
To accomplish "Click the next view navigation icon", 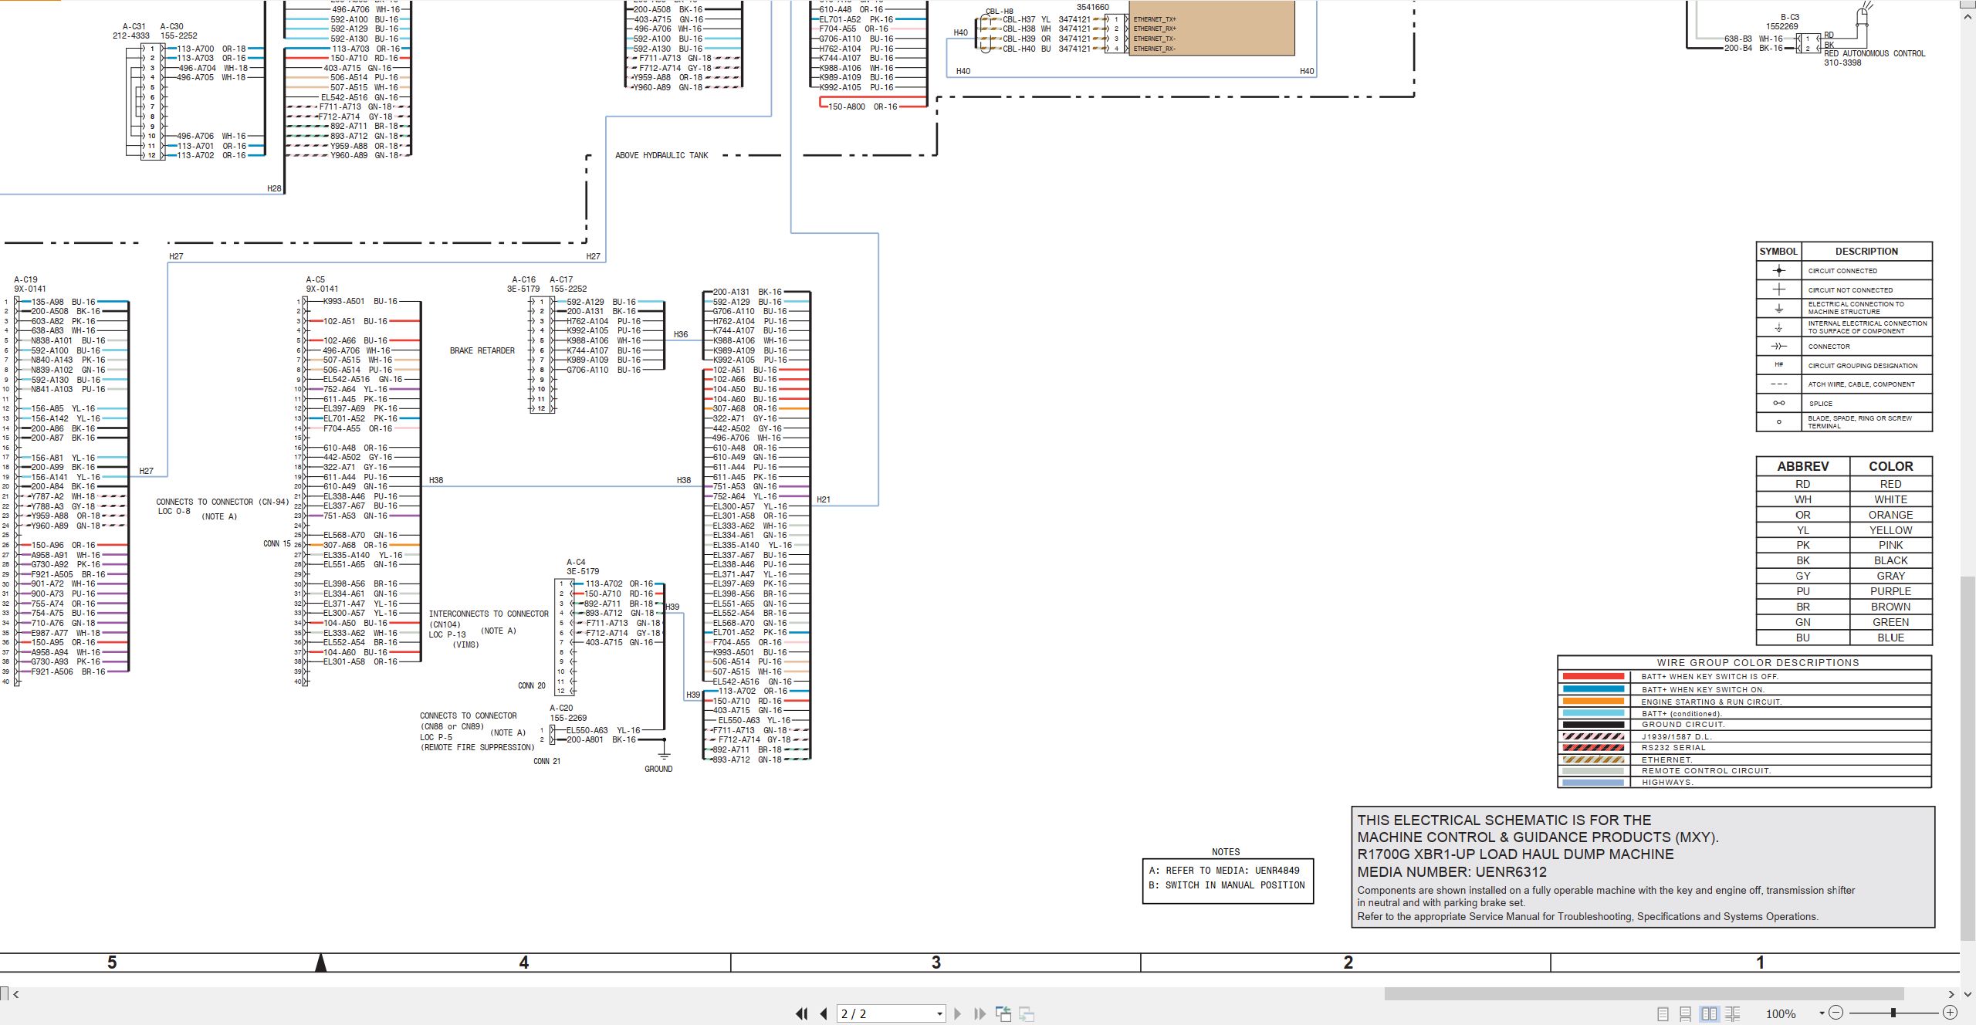I will coord(1027,1013).
